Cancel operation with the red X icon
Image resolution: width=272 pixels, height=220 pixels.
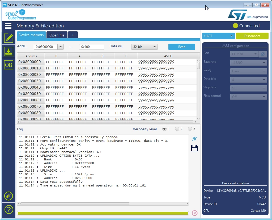[x=195, y=213]
